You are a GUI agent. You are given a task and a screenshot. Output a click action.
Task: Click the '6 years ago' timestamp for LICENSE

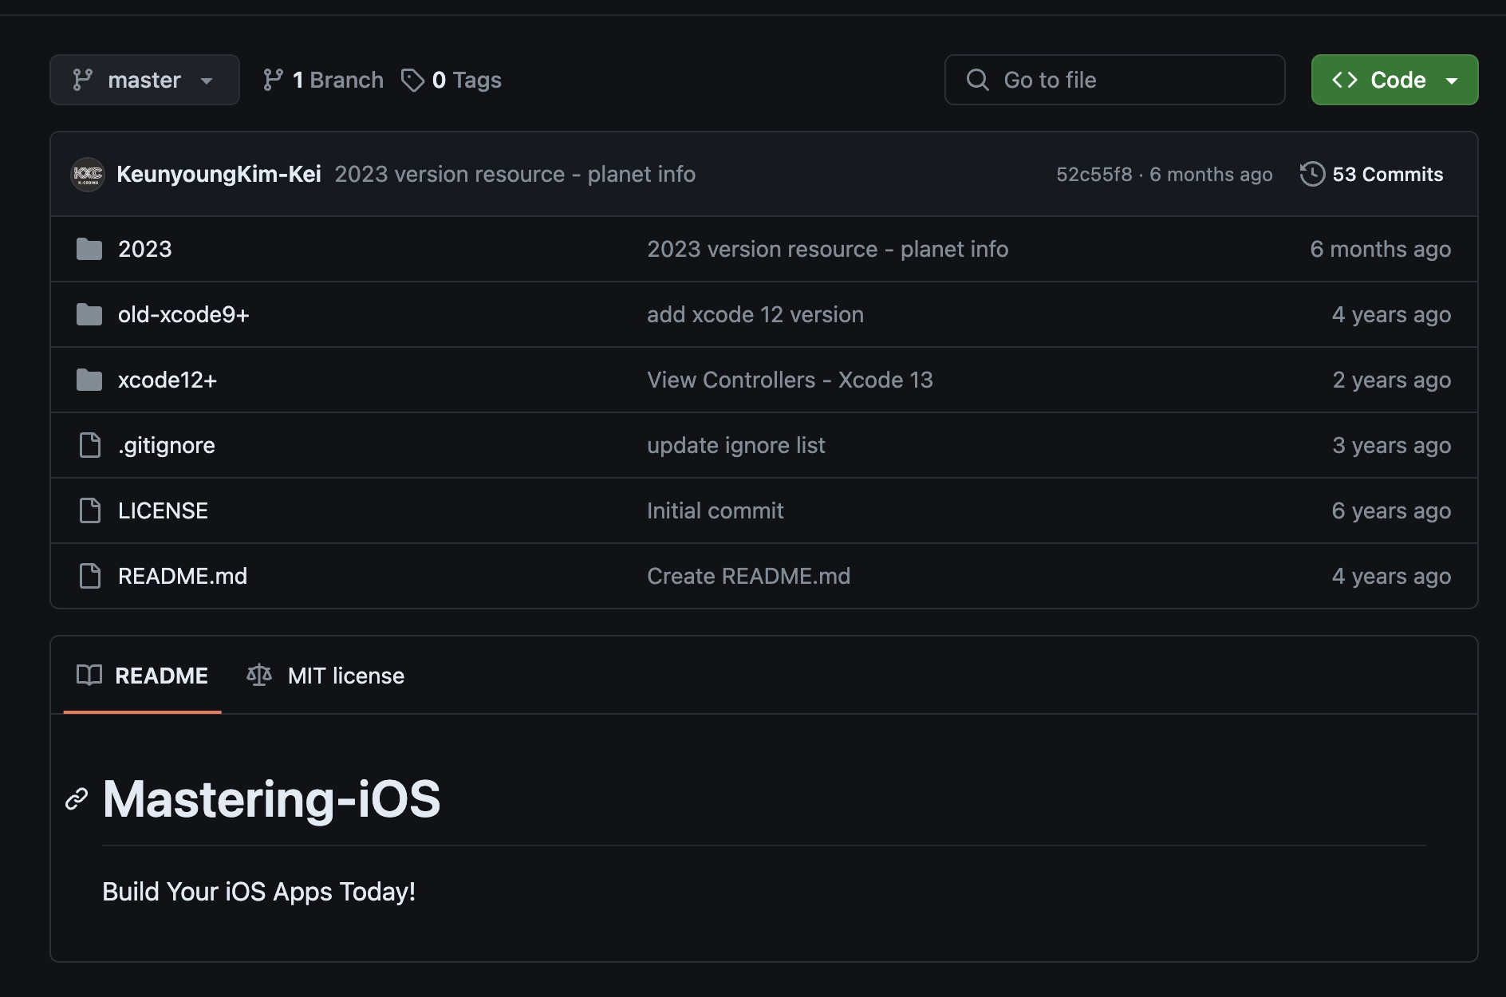[1392, 510]
